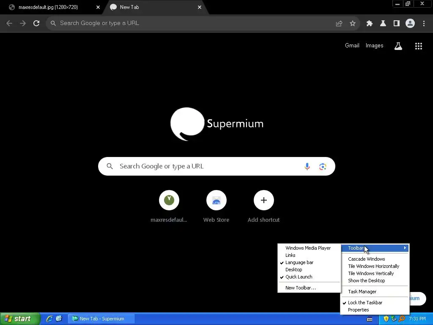Viewport: 433px width, 325px height.
Task: Enable the Windows Media Player toolbar
Action: click(309, 248)
